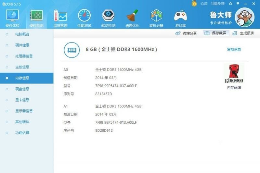
Task: Click the Kingston 内存品牌 logo
Action: point(234,73)
